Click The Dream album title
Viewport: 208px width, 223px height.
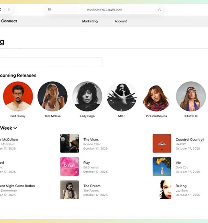coord(92,186)
